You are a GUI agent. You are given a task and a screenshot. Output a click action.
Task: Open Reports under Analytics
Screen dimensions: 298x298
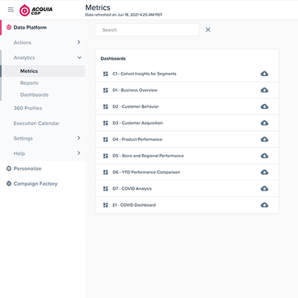pyautogui.click(x=29, y=83)
